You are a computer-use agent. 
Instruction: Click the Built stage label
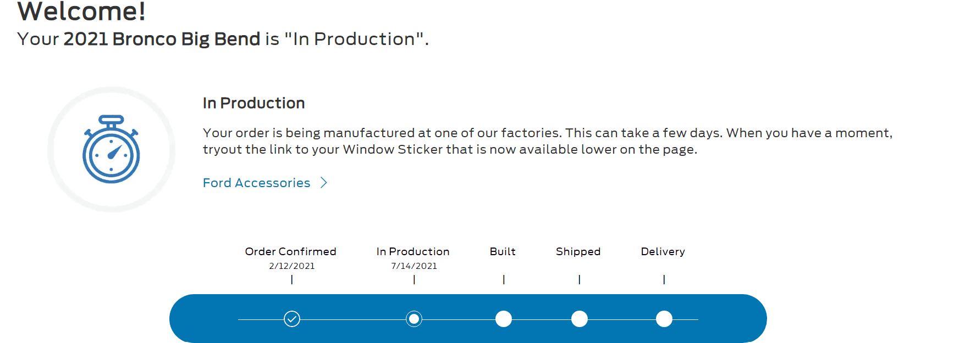pos(503,251)
